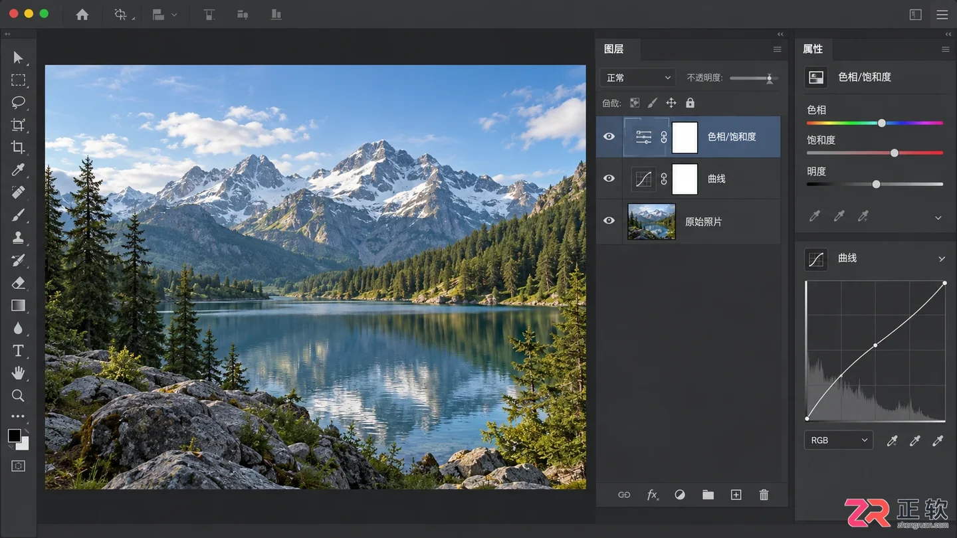Select the 曲线 layer name

[x=716, y=179]
